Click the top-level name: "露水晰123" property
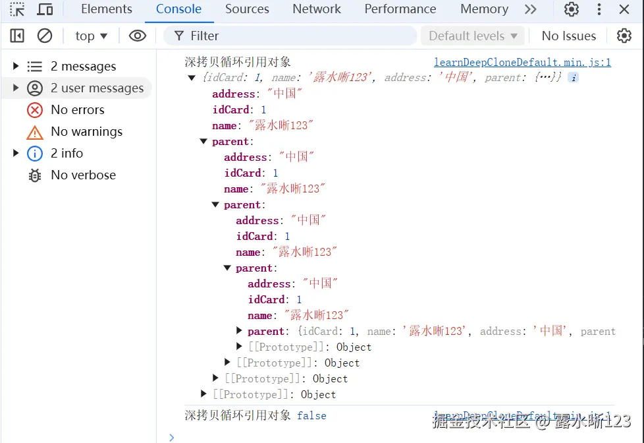Image resolution: width=644 pixels, height=443 pixels. tap(263, 125)
